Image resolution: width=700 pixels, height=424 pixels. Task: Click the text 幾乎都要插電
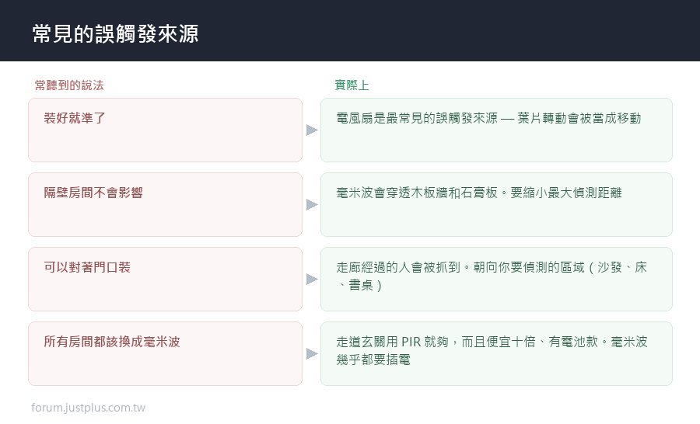(373, 360)
